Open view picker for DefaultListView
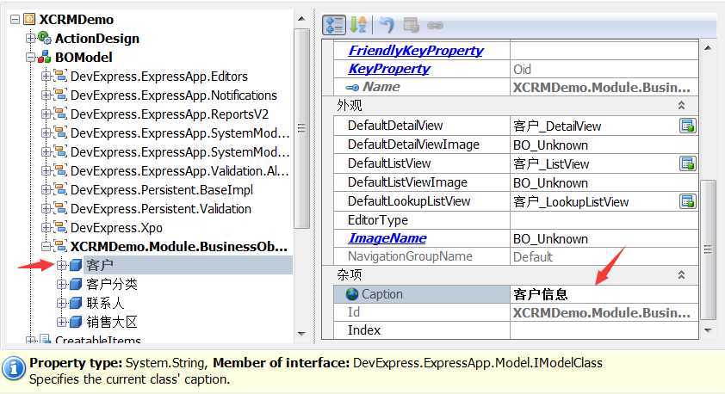The width and height of the screenshot is (725, 394). tap(688, 163)
